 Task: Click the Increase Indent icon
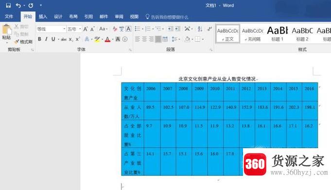coord(178,29)
